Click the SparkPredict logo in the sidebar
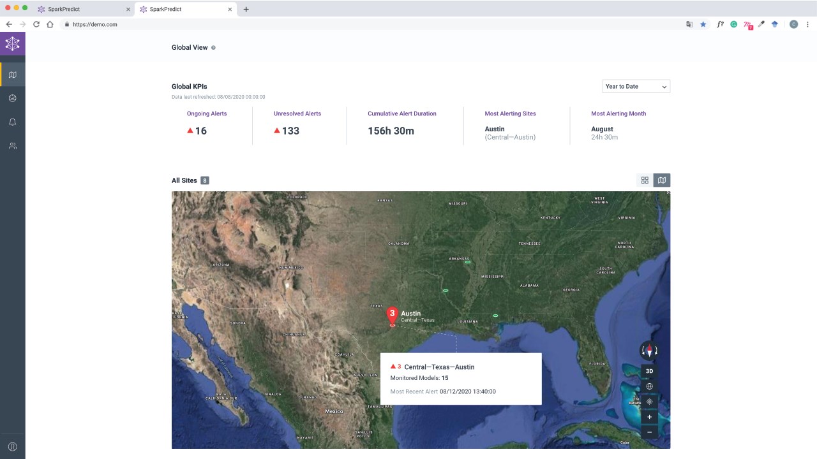Image resolution: width=817 pixels, height=459 pixels. [13, 44]
